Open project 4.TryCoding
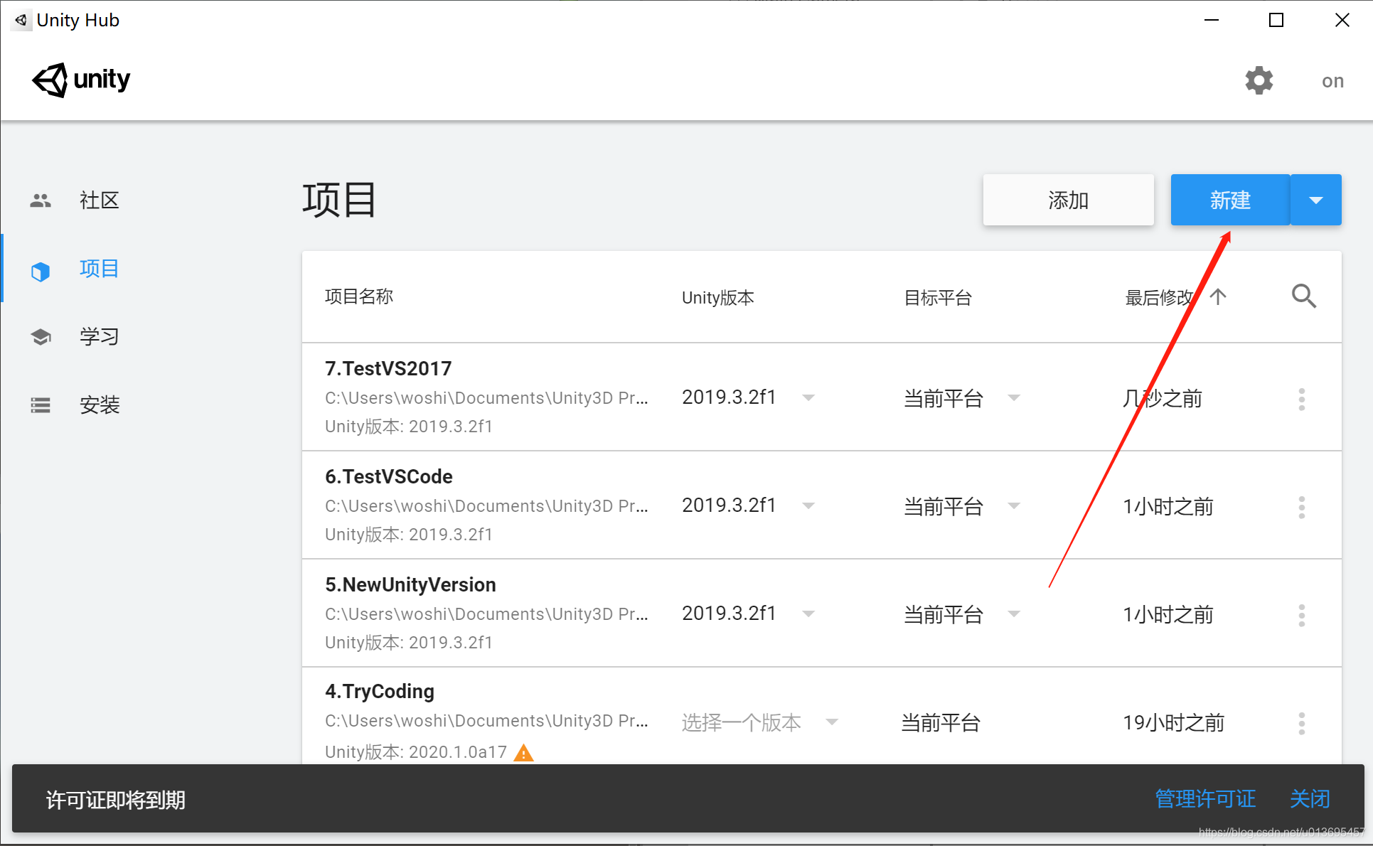This screenshot has height=846, width=1373. click(380, 691)
